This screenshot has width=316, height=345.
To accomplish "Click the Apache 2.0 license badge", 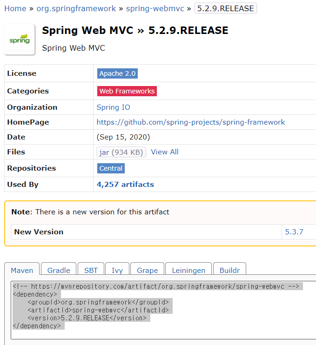I will pos(117,73).
